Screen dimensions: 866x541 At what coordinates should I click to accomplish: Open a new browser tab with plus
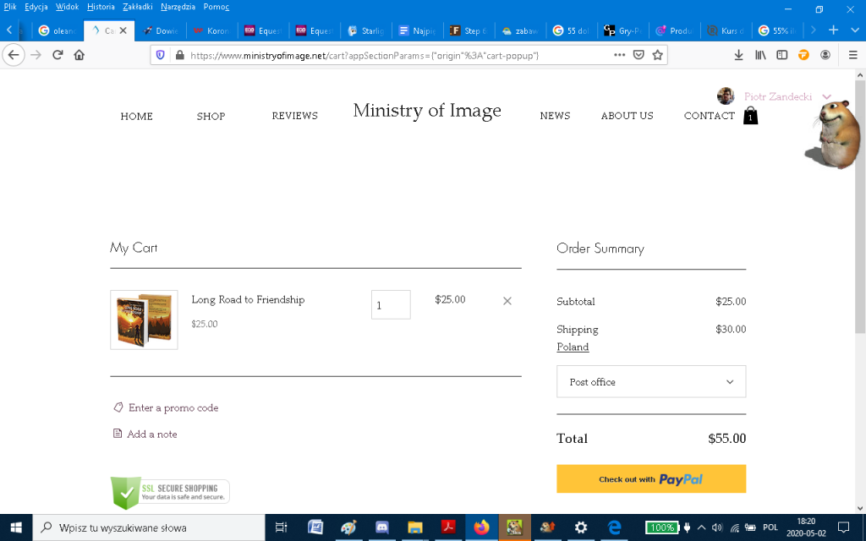(x=833, y=30)
